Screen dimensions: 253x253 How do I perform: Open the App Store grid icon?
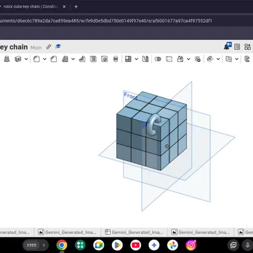pyautogui.click(x=248, y=47)
